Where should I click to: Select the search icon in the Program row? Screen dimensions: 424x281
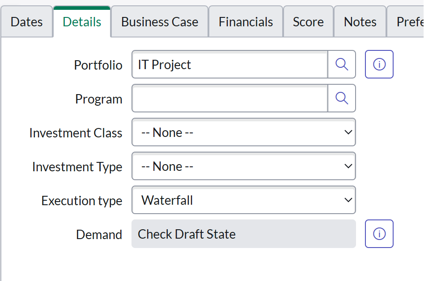(x=342, y=98)
